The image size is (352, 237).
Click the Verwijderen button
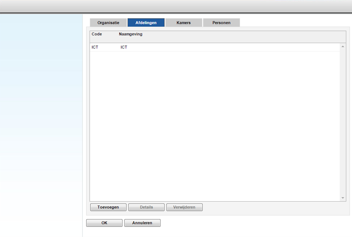pos(184,207)
